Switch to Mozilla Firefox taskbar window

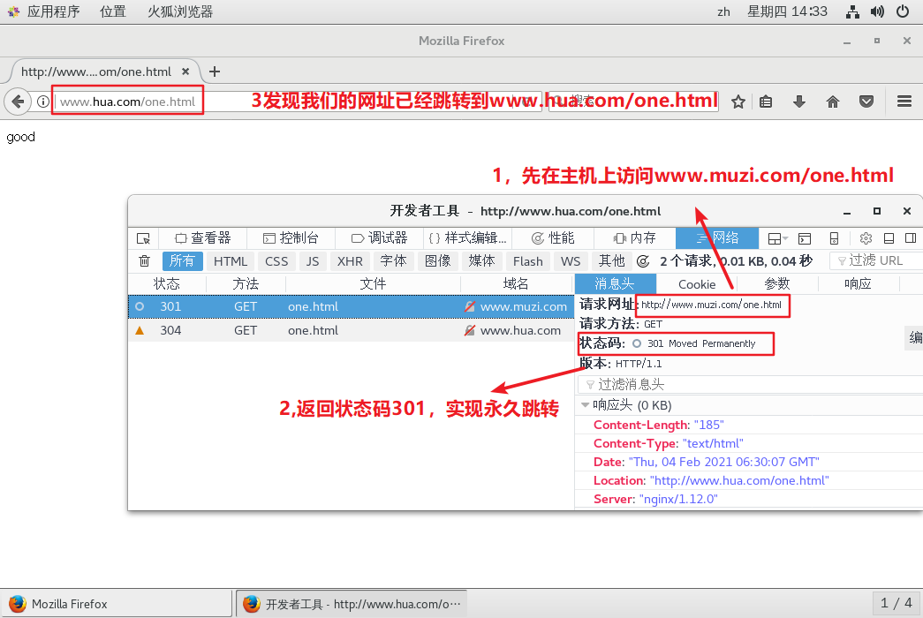tap(117, 604)
